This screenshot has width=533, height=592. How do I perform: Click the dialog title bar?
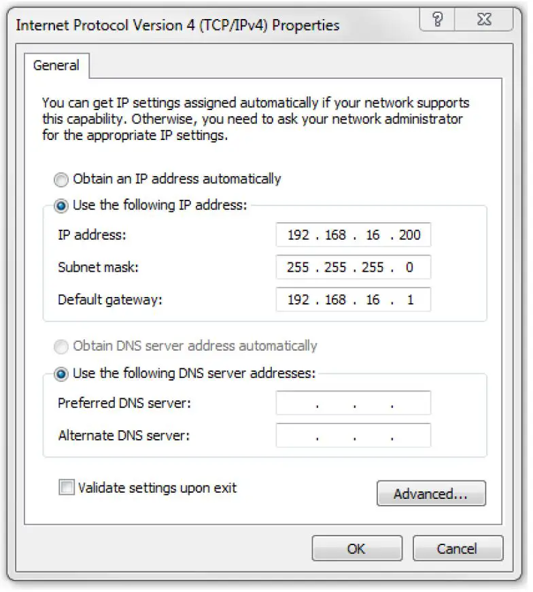(204, 20)
